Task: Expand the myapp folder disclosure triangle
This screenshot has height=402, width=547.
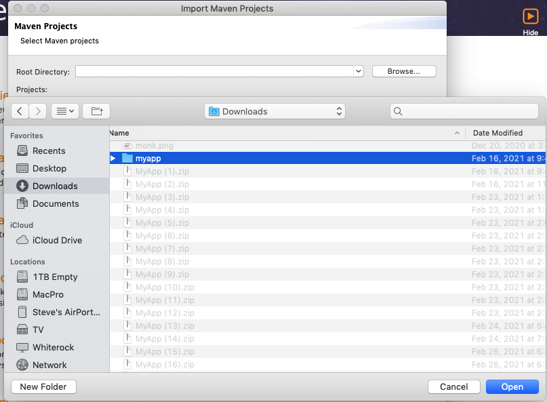Action: (113, 158)
